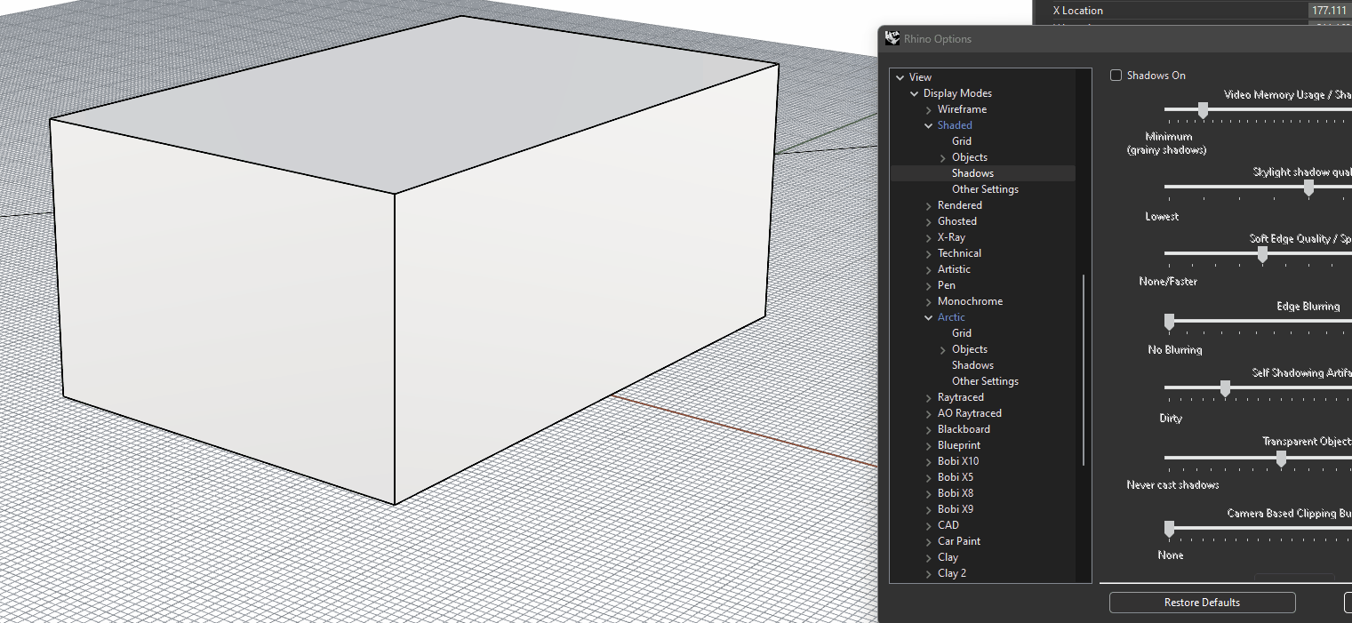Select the Bobi X9 display mode
Viewport: 1352px width, 623px height.
(956, 509)
